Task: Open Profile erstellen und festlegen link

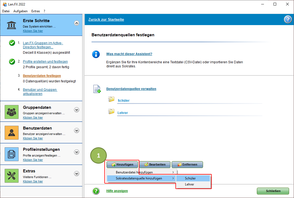Action: [x=45, y=62]
